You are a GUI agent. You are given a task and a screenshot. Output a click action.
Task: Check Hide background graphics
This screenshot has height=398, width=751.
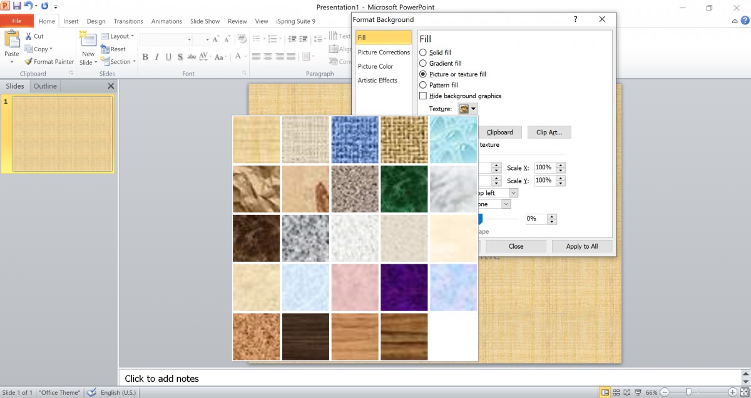[x=423, y=96]
